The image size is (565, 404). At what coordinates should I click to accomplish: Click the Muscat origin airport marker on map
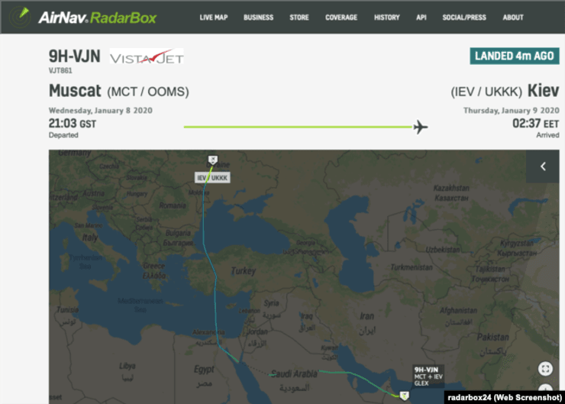coord(404,395)
